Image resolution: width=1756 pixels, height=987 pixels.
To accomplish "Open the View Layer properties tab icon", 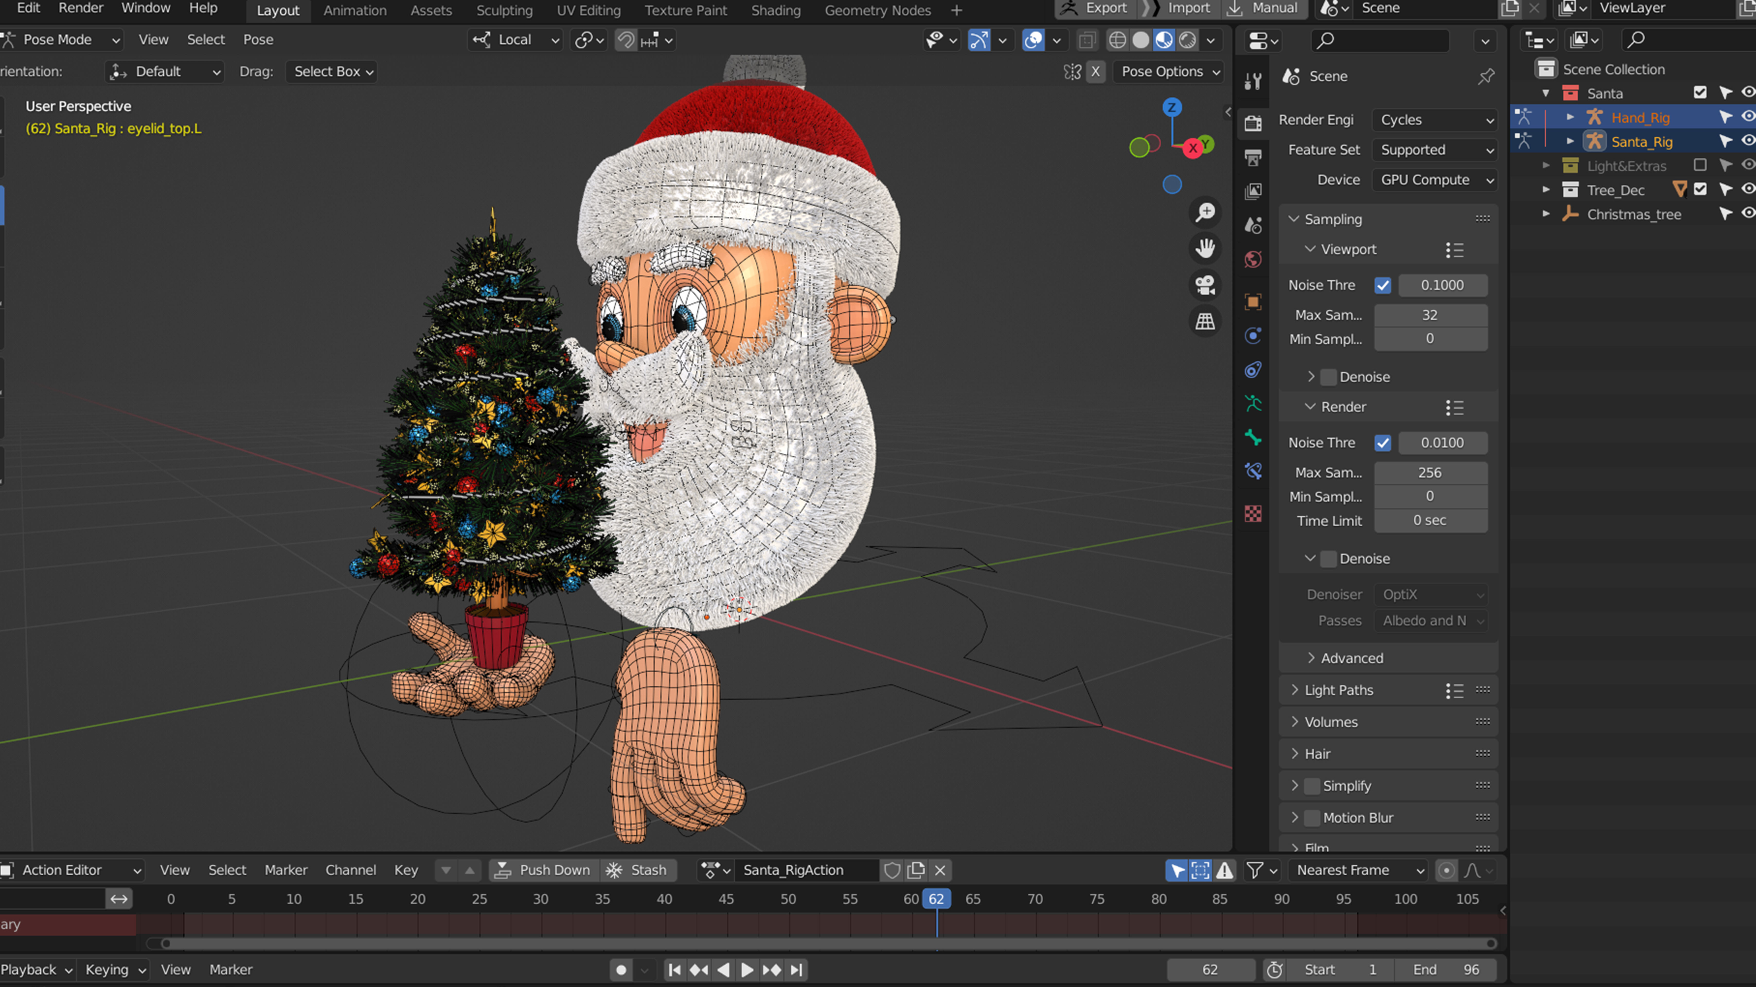I will pos(1253,191).
